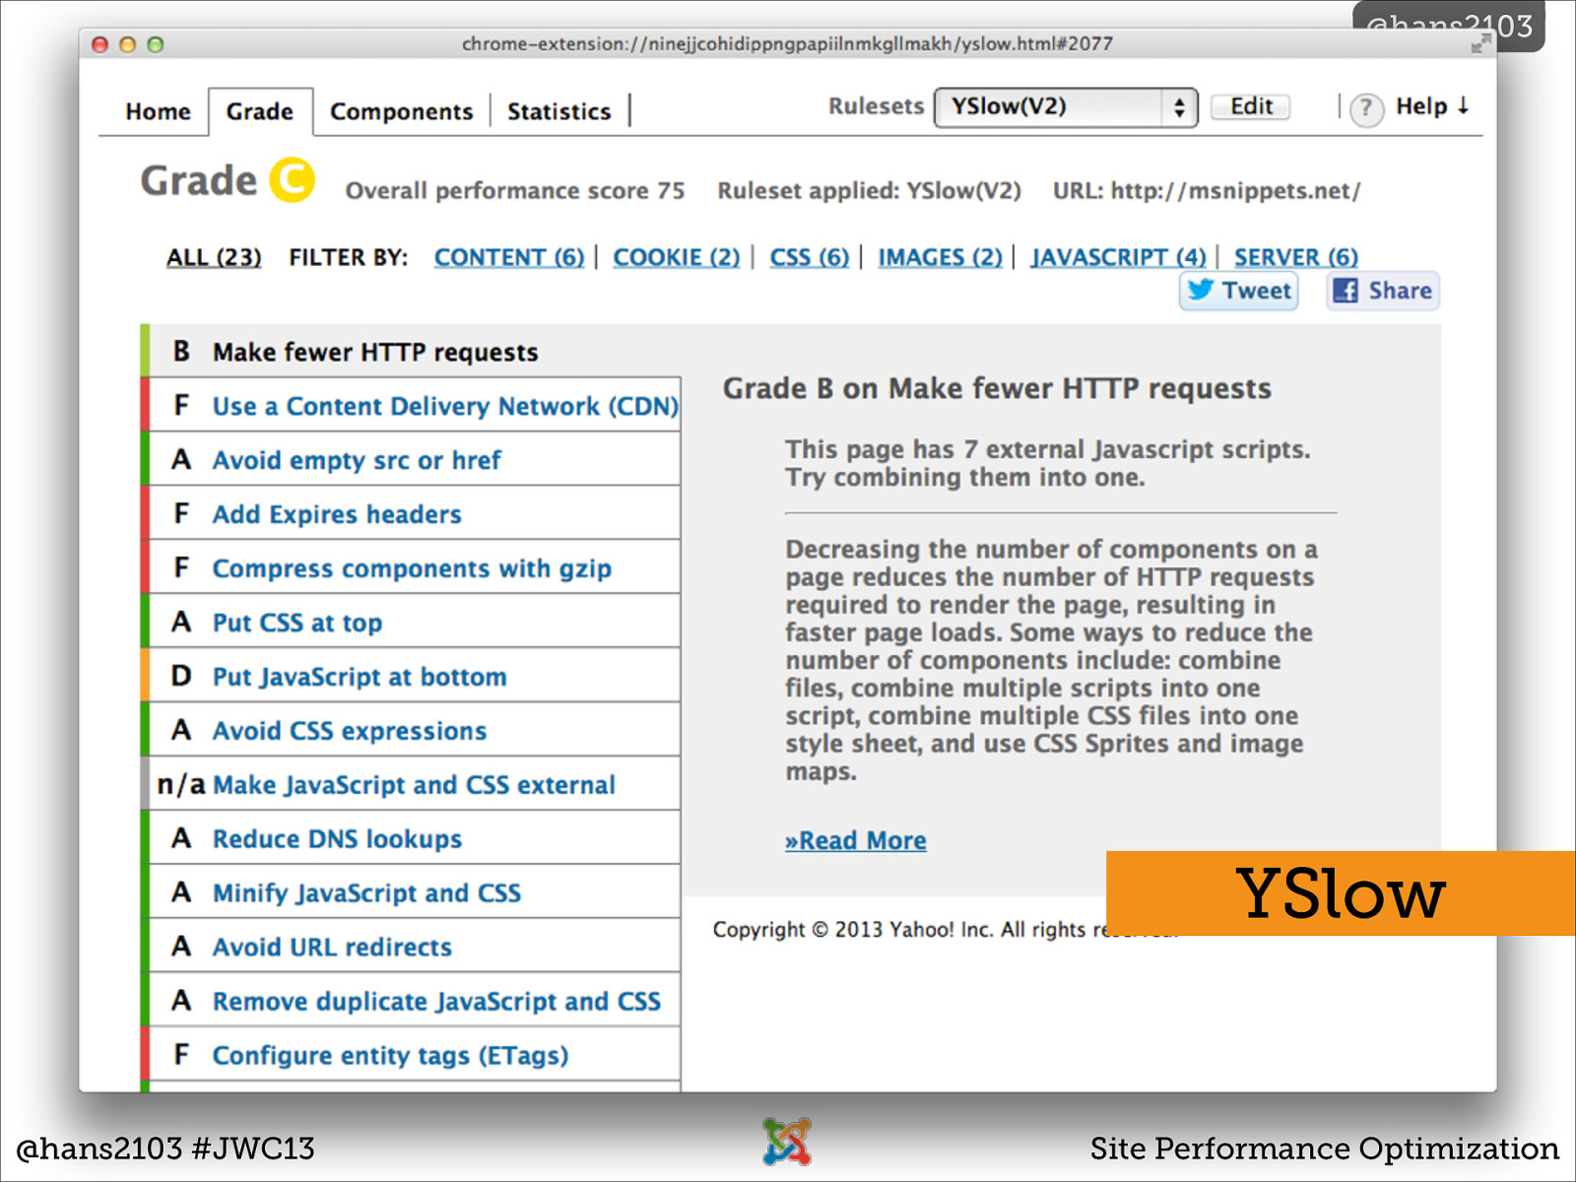Select Put CSS at top rule
Viewport: 1576px width, 1182px height.
(411, 622)
